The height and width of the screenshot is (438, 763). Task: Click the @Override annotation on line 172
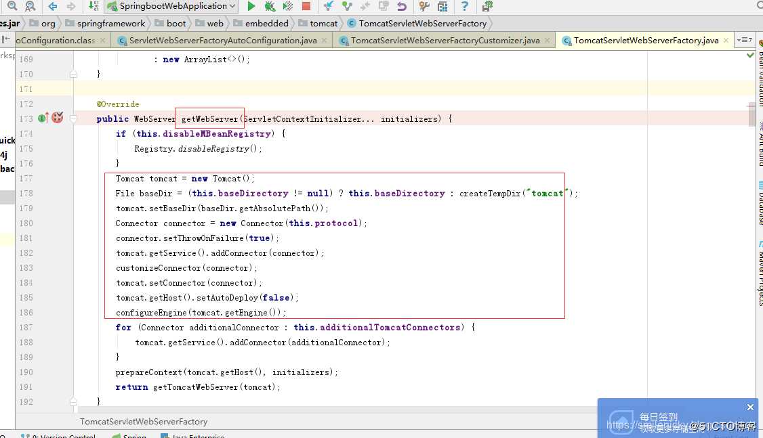click(x=118, y=104)
